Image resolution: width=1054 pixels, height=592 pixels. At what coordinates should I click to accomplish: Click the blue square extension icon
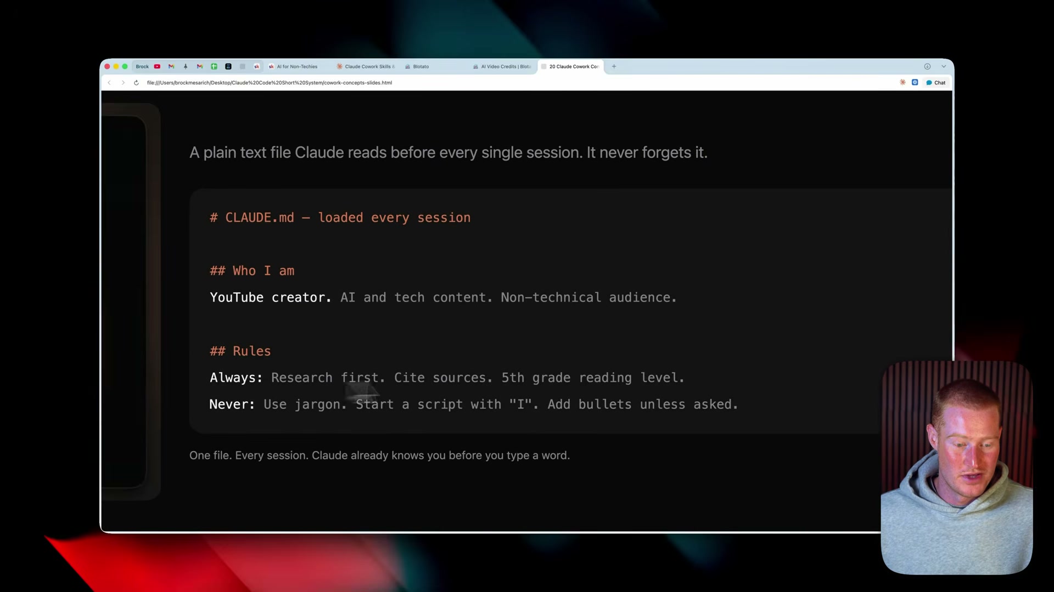(x=915, y=82)
